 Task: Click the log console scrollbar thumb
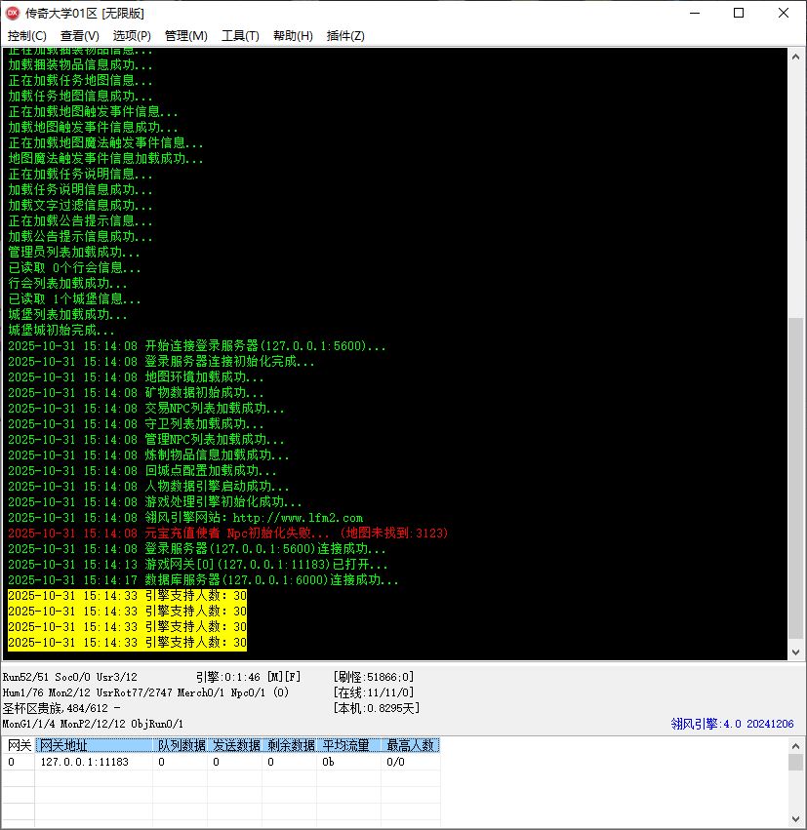(796, 478)
